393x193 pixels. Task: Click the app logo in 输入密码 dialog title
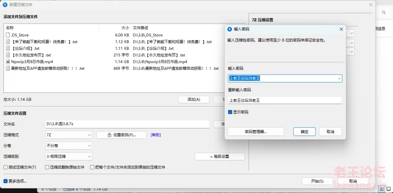pos(229,29)
